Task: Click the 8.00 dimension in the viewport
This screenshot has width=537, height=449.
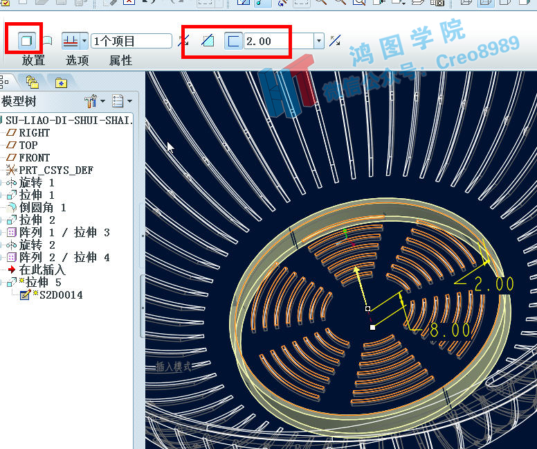Action: click(x=450, y=331)
